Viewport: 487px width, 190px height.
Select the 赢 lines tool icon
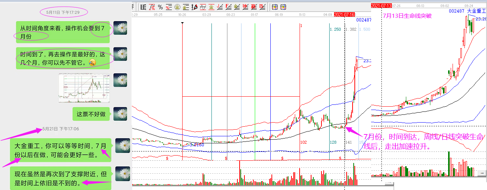tap(254, 7)
